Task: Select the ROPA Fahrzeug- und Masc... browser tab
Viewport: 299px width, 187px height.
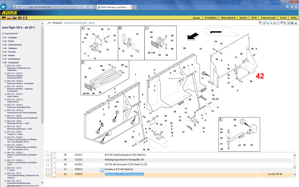Action: 114,7
